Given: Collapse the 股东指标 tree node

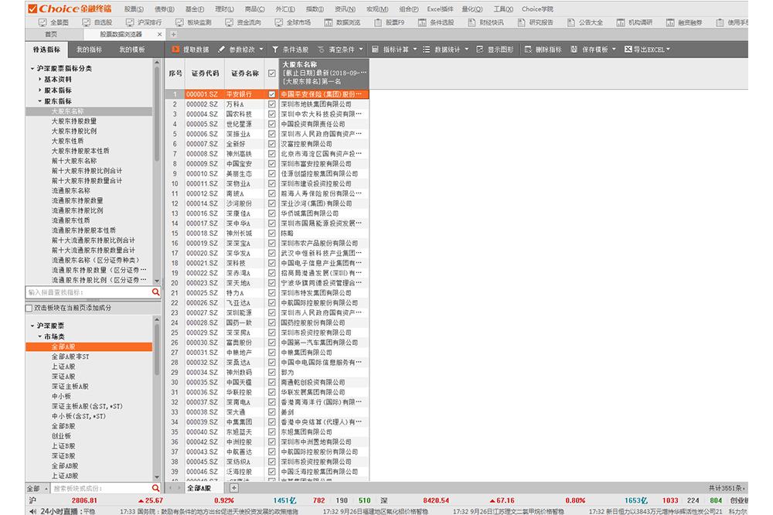Looking at the screenshot, I should point(40,101).
